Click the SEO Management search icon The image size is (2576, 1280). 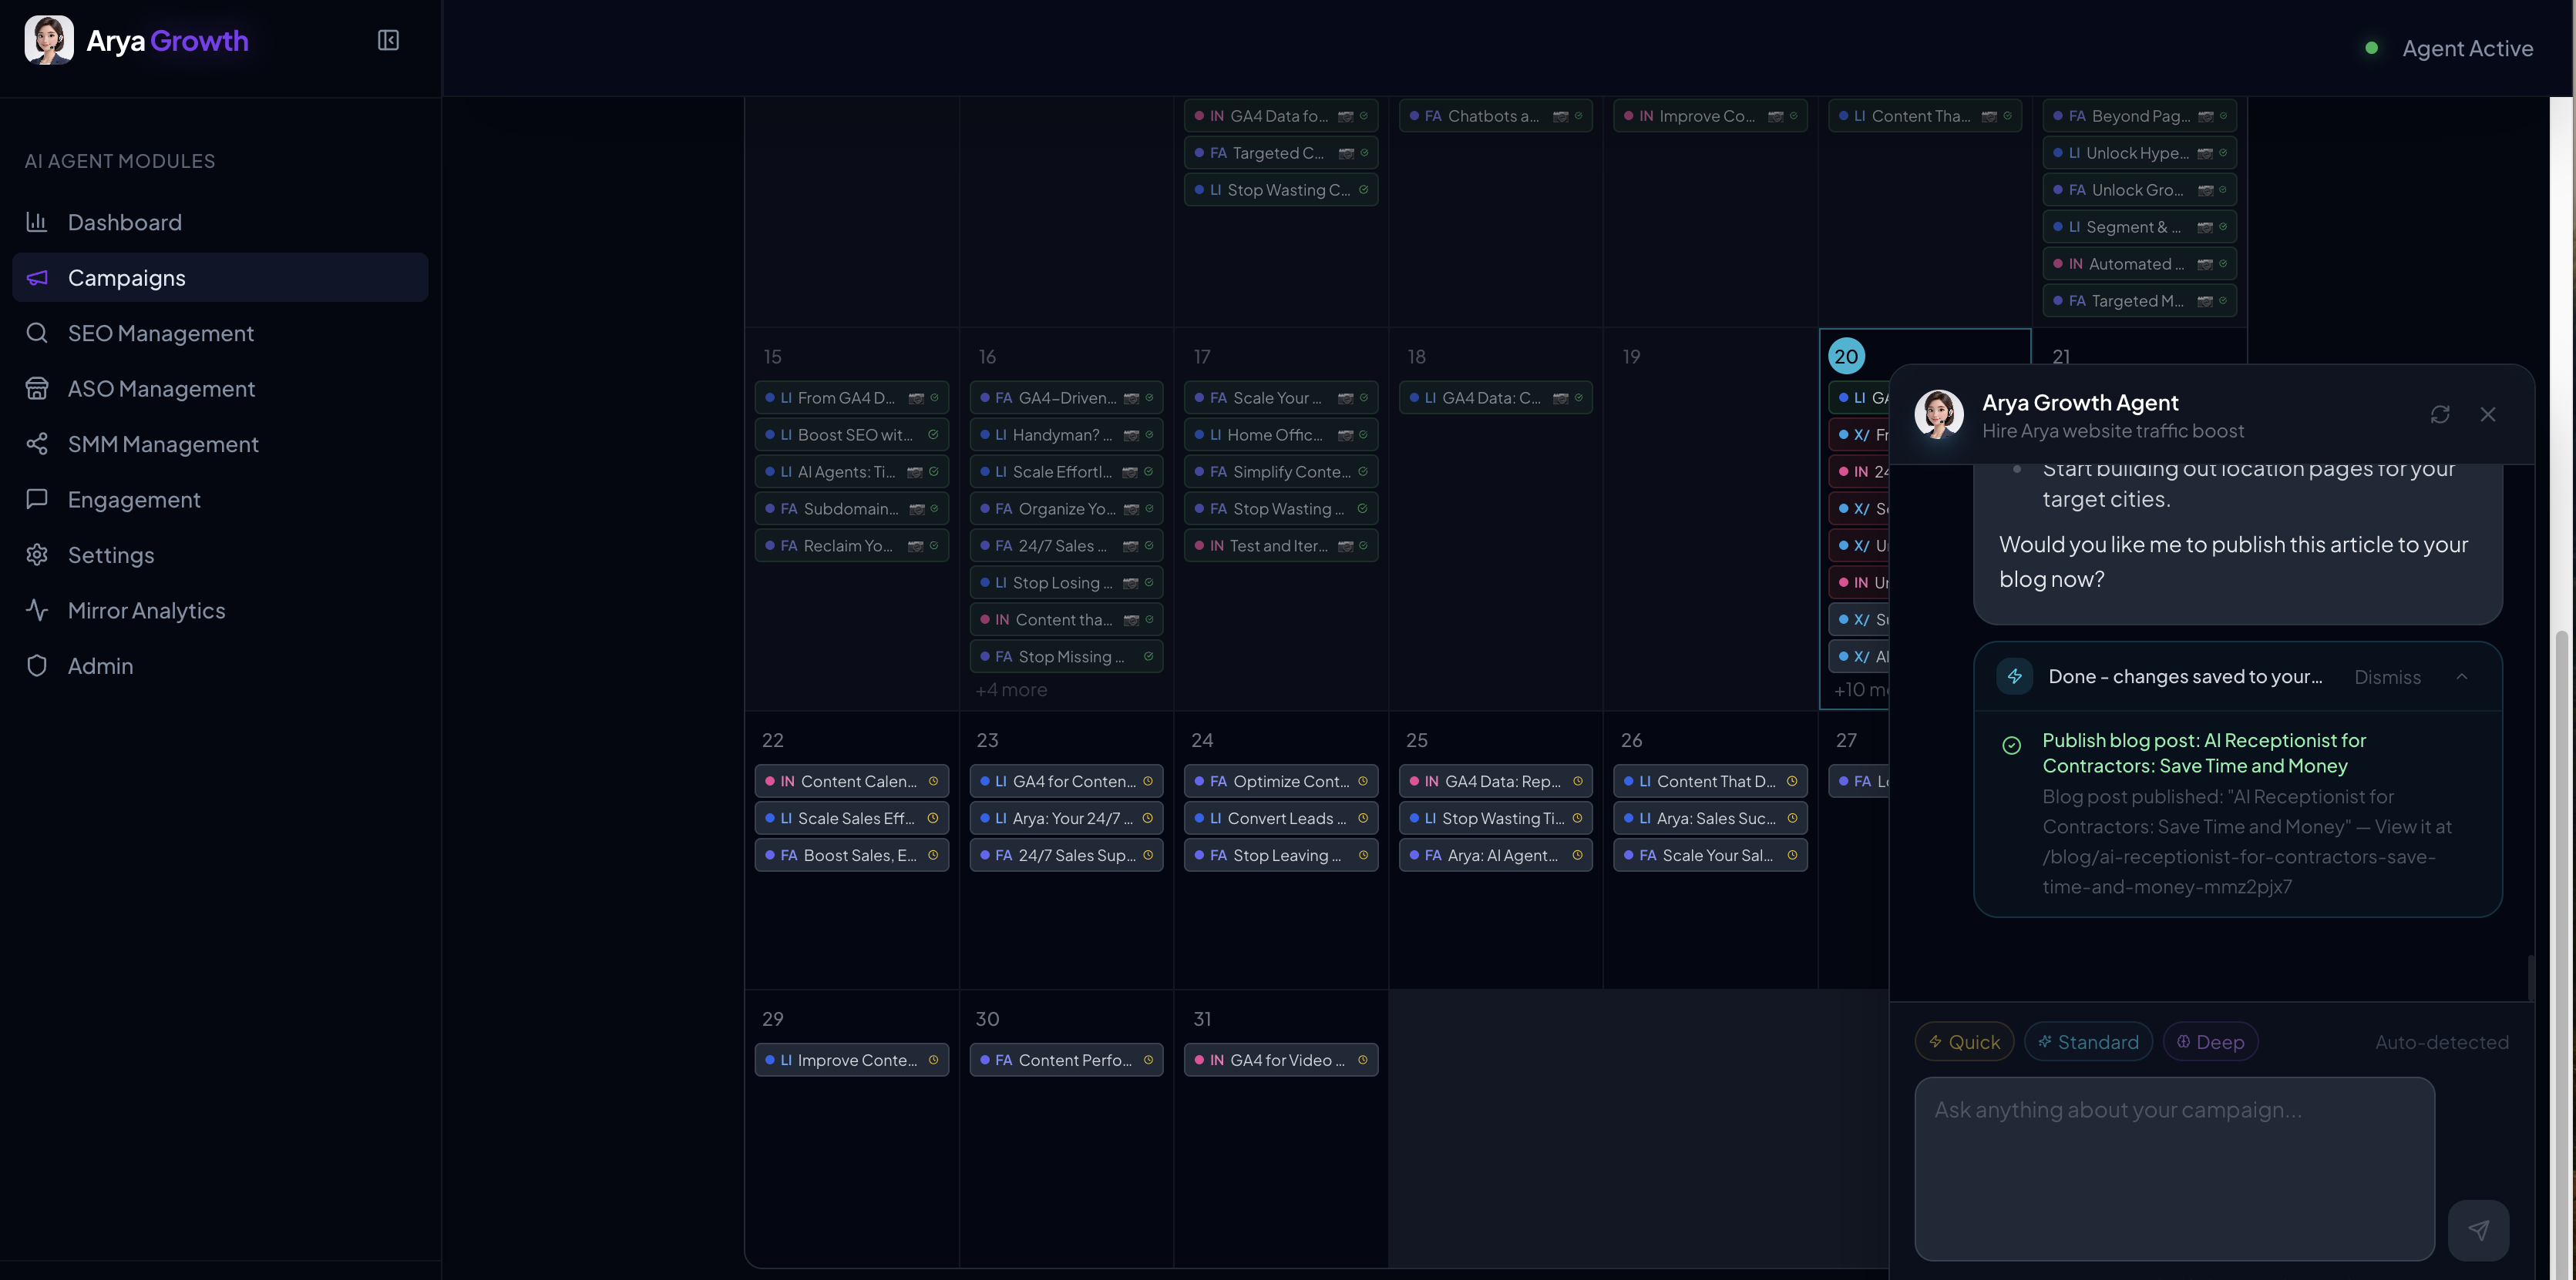[x=37, y=333]
